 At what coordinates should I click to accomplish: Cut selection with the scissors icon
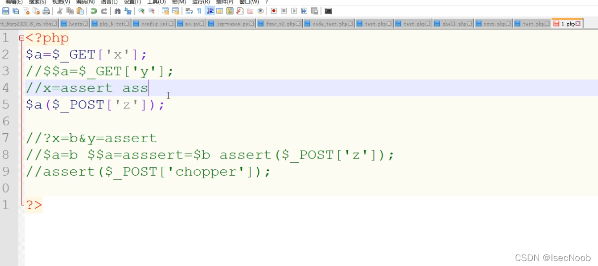pyautogui.click(x=60, y=11)
